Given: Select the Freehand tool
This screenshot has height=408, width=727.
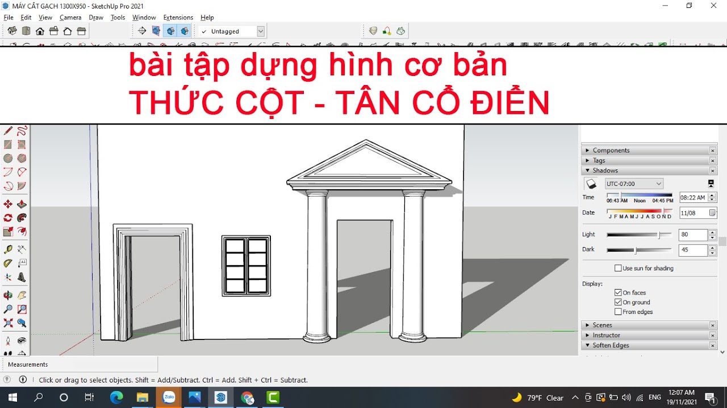Looking at the screenshot, I should pos(22,131).
